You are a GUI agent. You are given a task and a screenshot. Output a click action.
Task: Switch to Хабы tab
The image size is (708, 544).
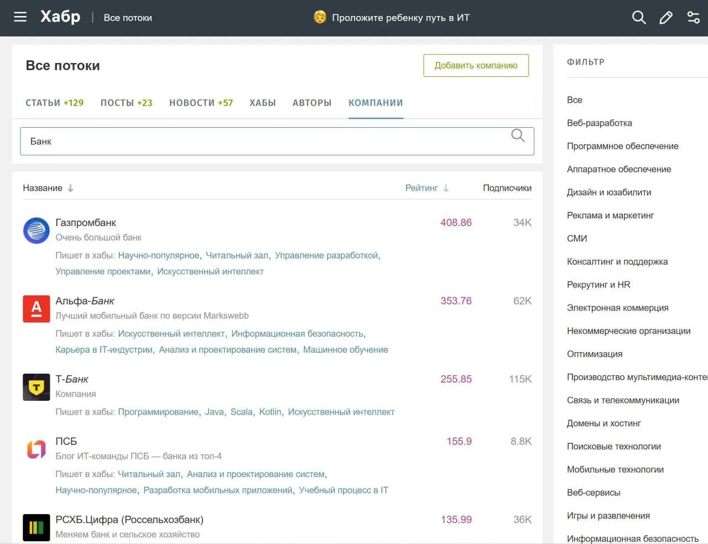(x=263, y=103)
